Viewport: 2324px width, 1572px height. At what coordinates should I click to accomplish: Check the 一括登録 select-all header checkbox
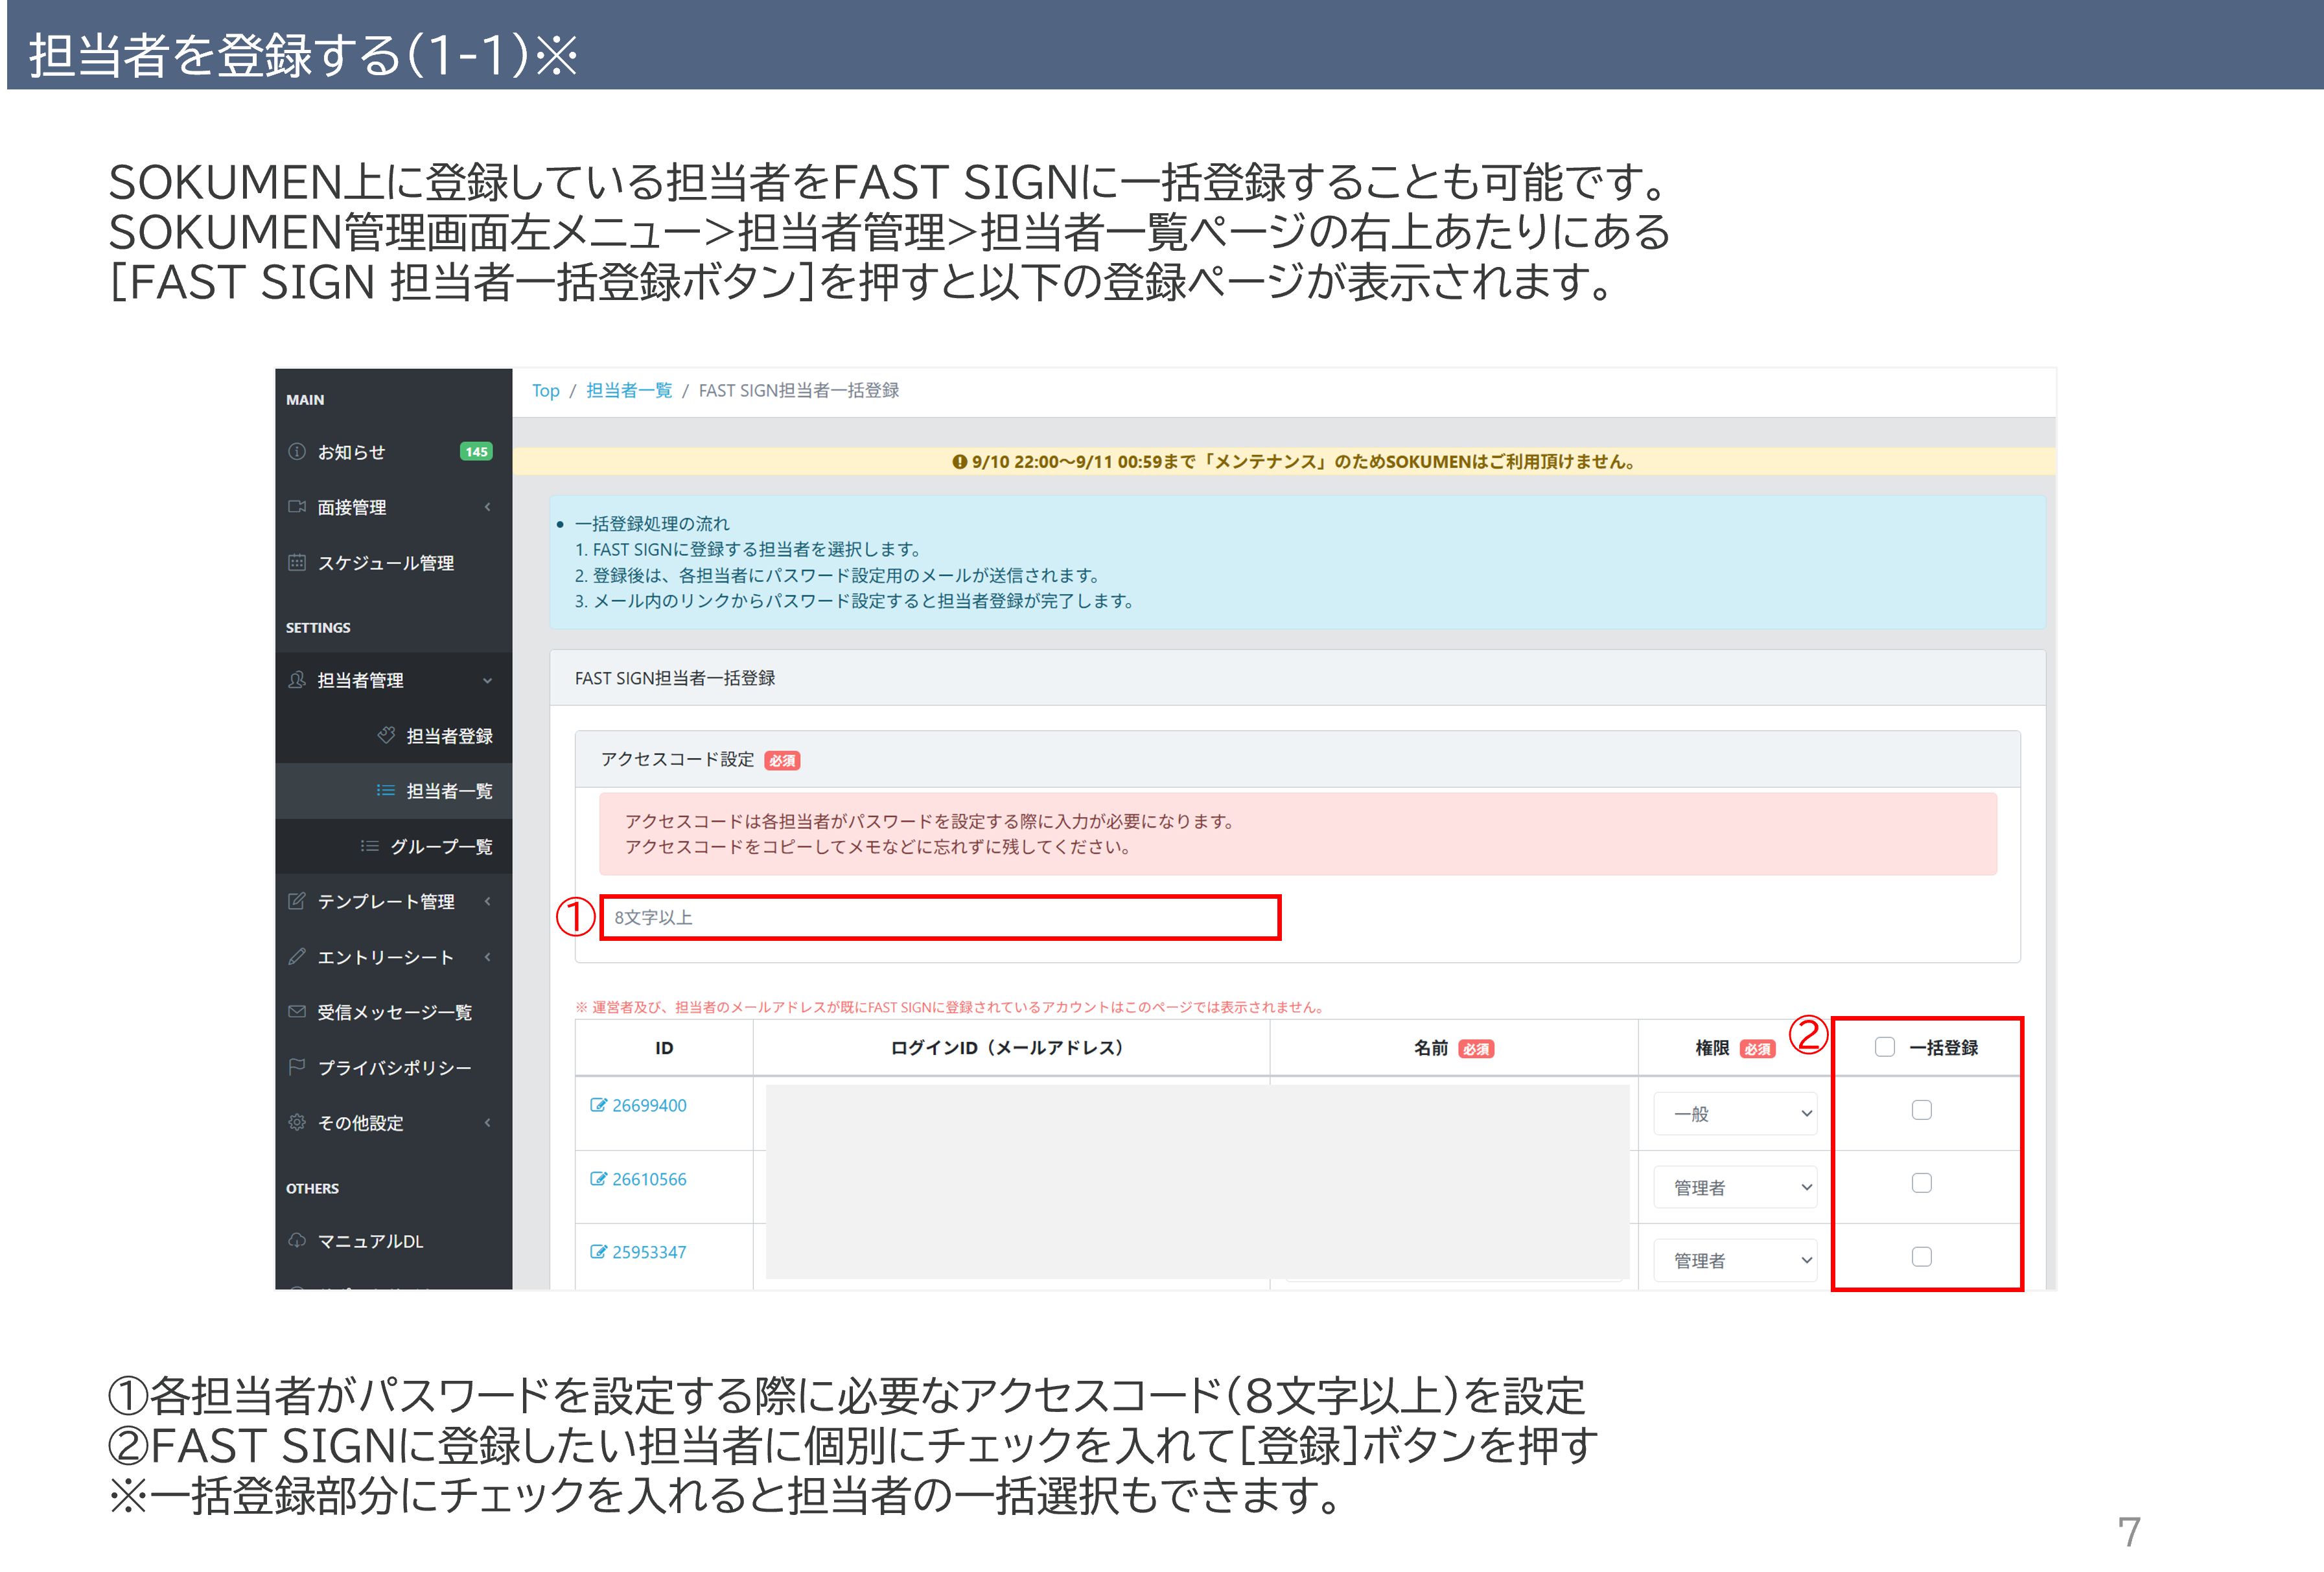click(x=1885, y=1047)
